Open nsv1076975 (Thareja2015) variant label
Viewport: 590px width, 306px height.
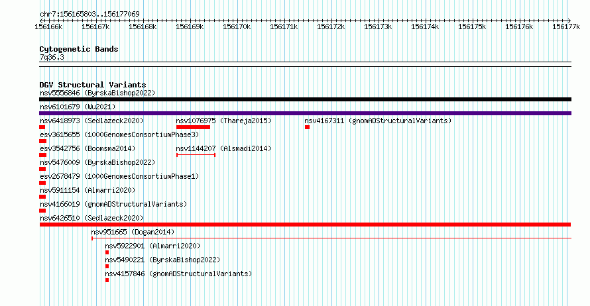[223, 121]
